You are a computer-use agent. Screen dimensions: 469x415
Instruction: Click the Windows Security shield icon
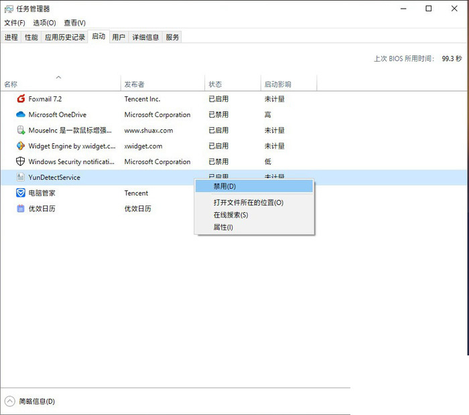21,162
